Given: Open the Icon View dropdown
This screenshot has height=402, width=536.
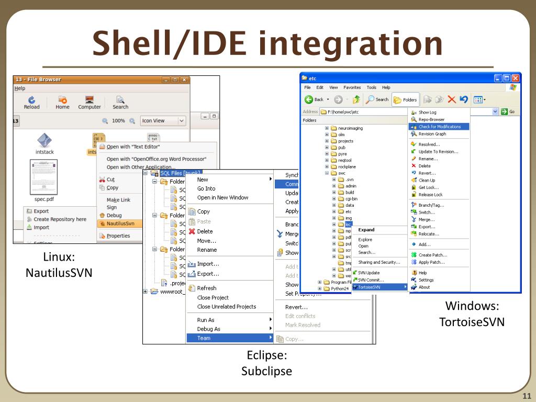Looking at the screenshot, I should [x=163, y=121].
